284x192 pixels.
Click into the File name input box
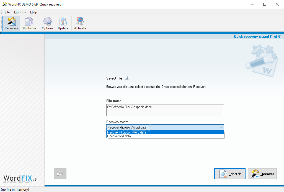coord(165,110)
